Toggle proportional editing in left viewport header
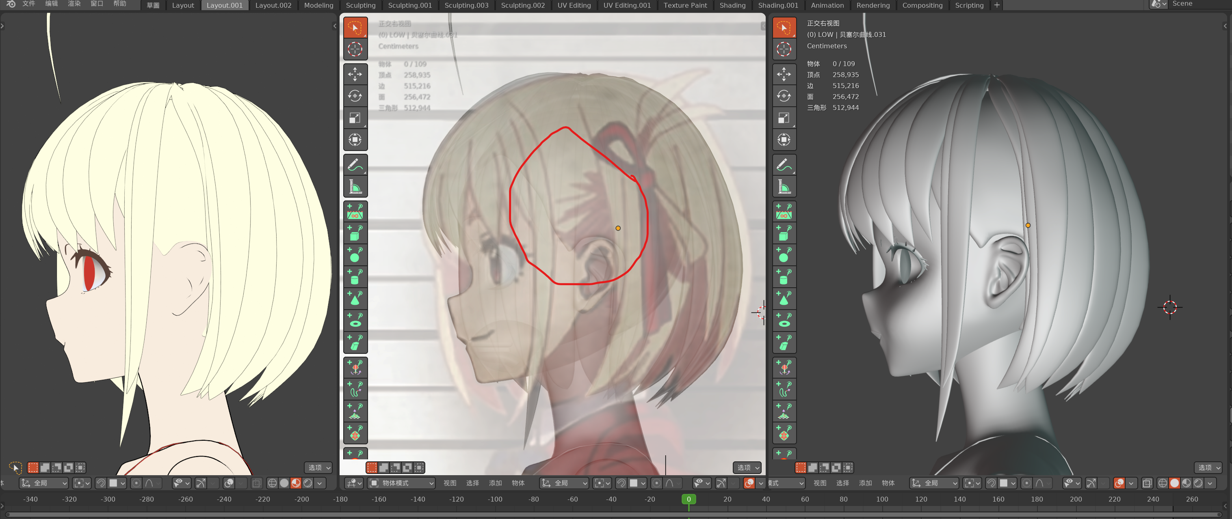The height and width of the screenshot is (519, 1232). (x=136, y=483)
